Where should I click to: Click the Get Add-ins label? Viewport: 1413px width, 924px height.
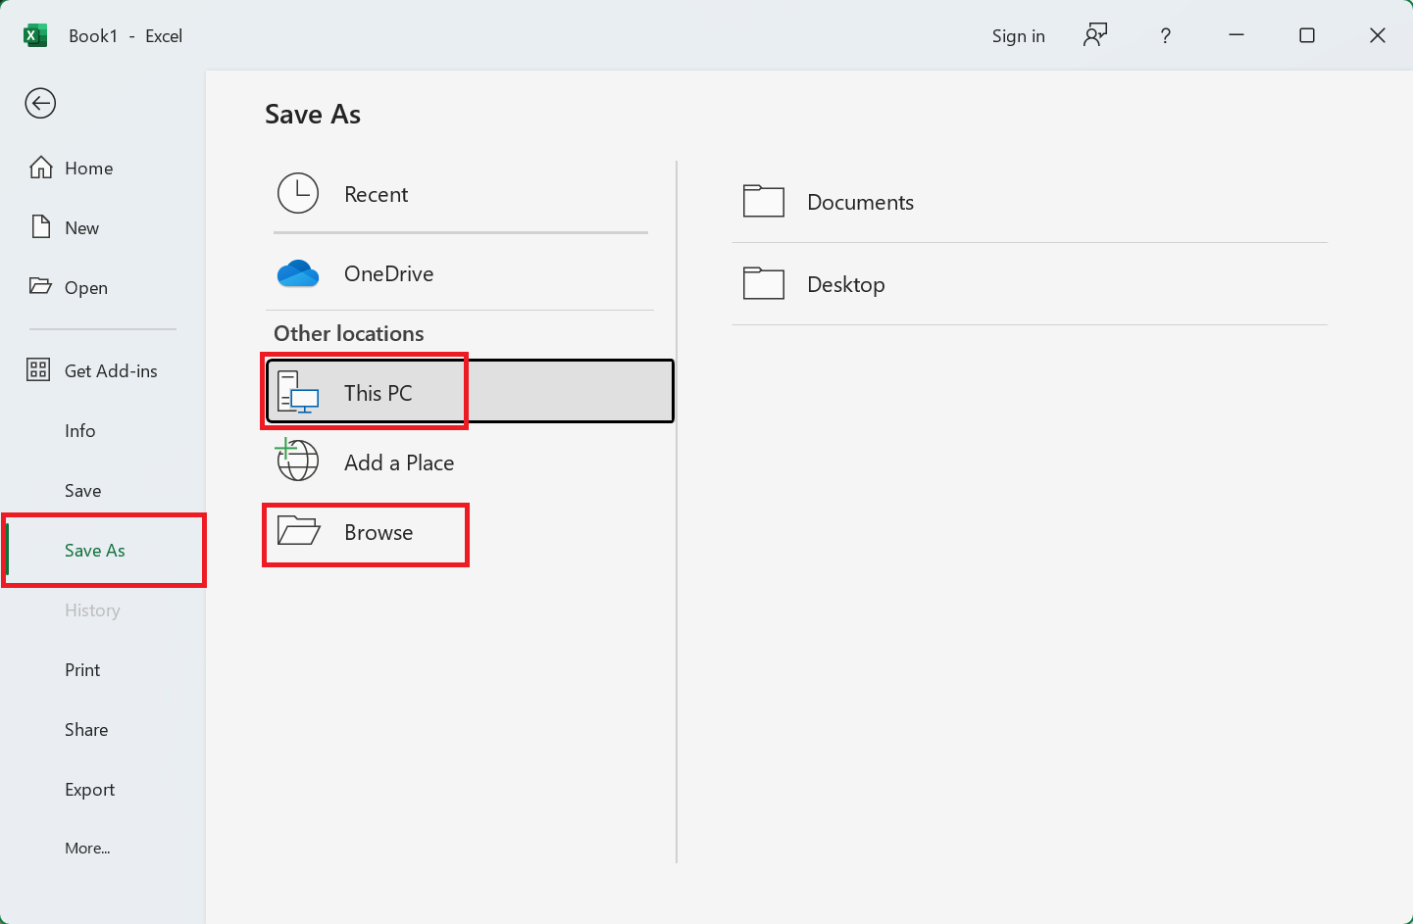point(111,371)
